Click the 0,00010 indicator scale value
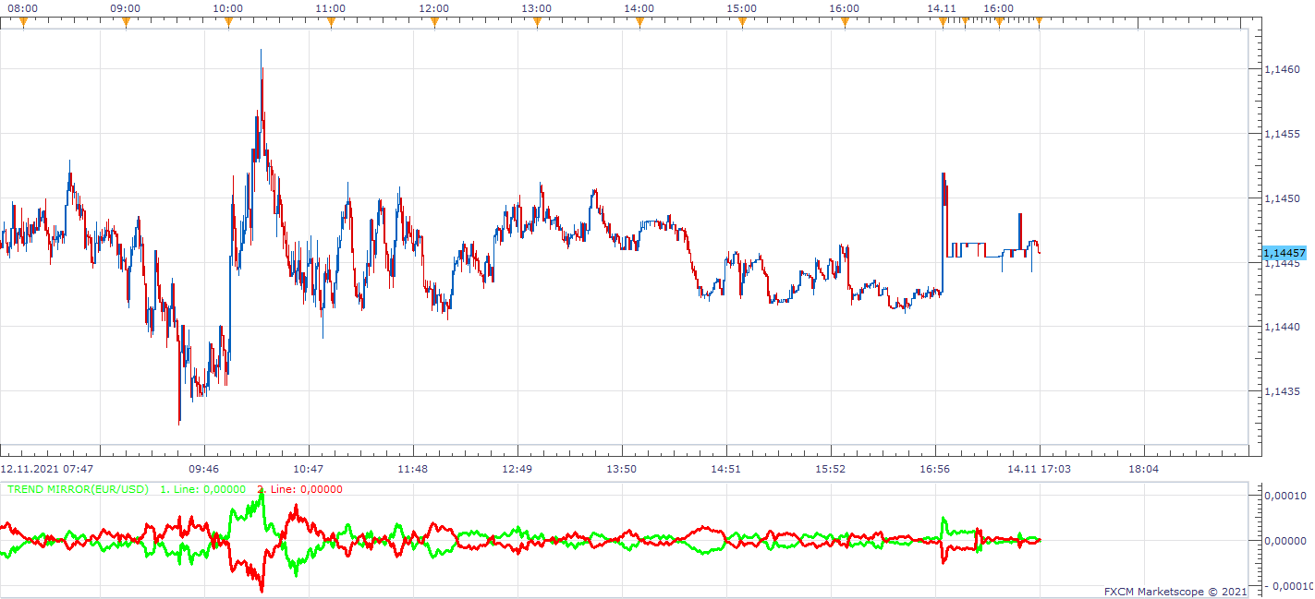The width and height of the screenshot is (1315, 599). pyautogui.click(x=1285, y=496)
